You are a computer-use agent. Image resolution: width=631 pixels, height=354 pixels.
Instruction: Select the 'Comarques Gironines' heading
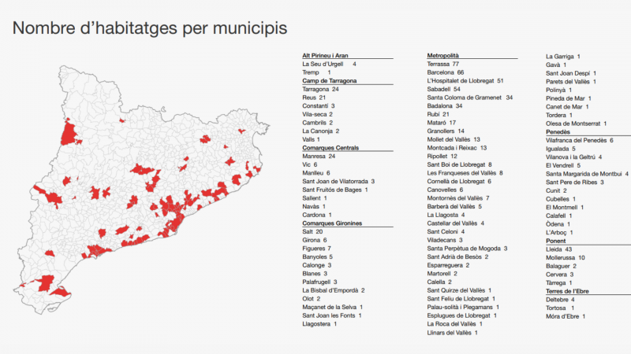(x=332, y=223)
